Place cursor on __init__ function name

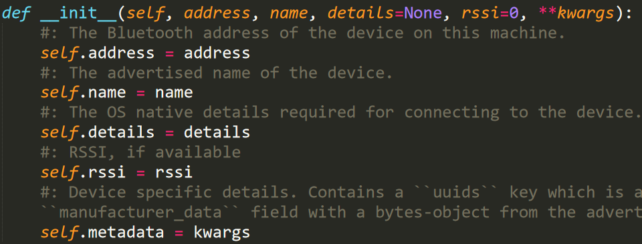tap(79, 14)
